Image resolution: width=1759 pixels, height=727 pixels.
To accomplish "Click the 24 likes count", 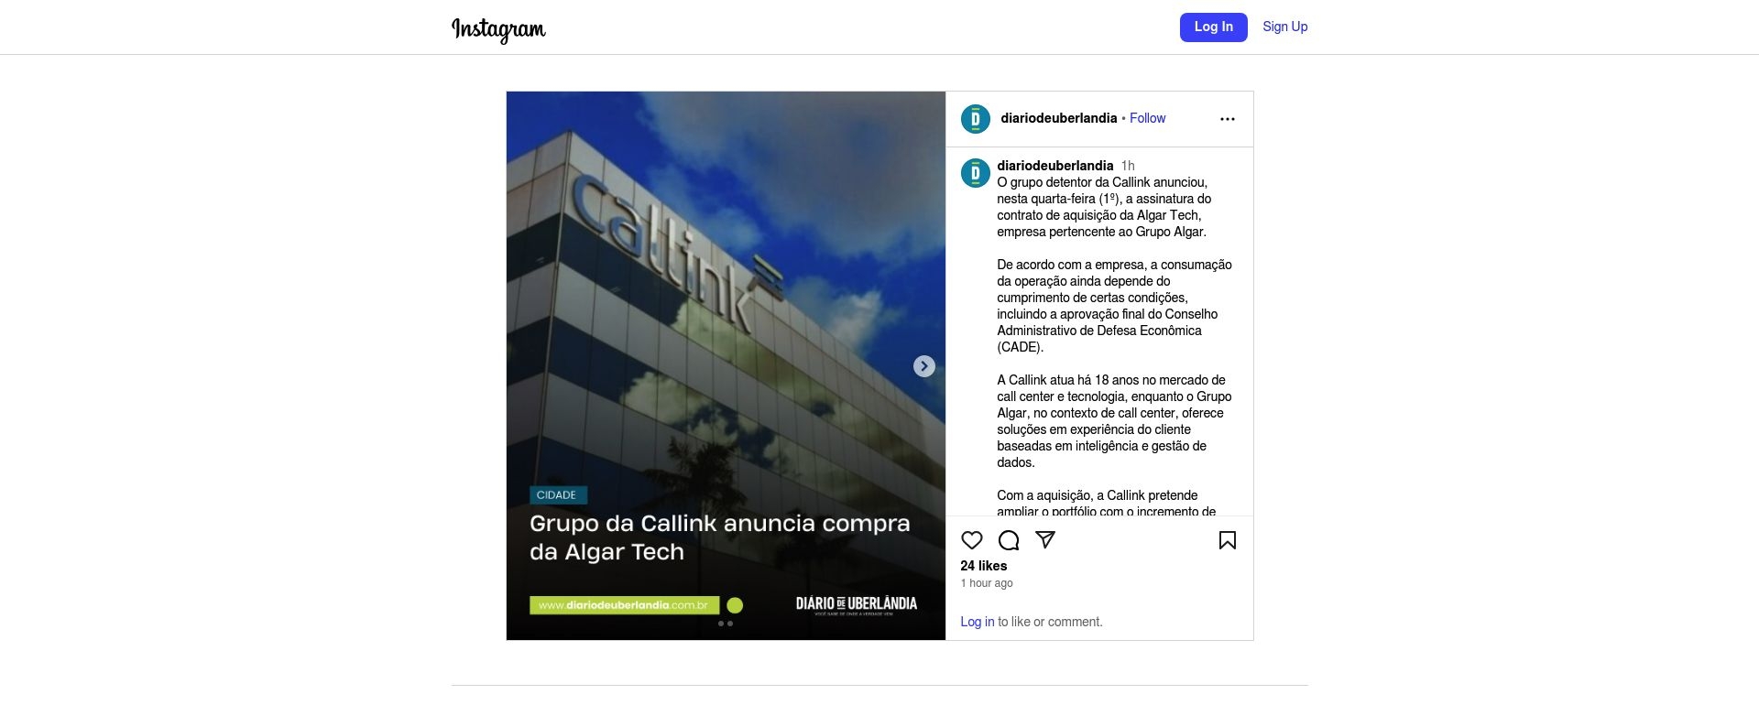I will 984,566.
